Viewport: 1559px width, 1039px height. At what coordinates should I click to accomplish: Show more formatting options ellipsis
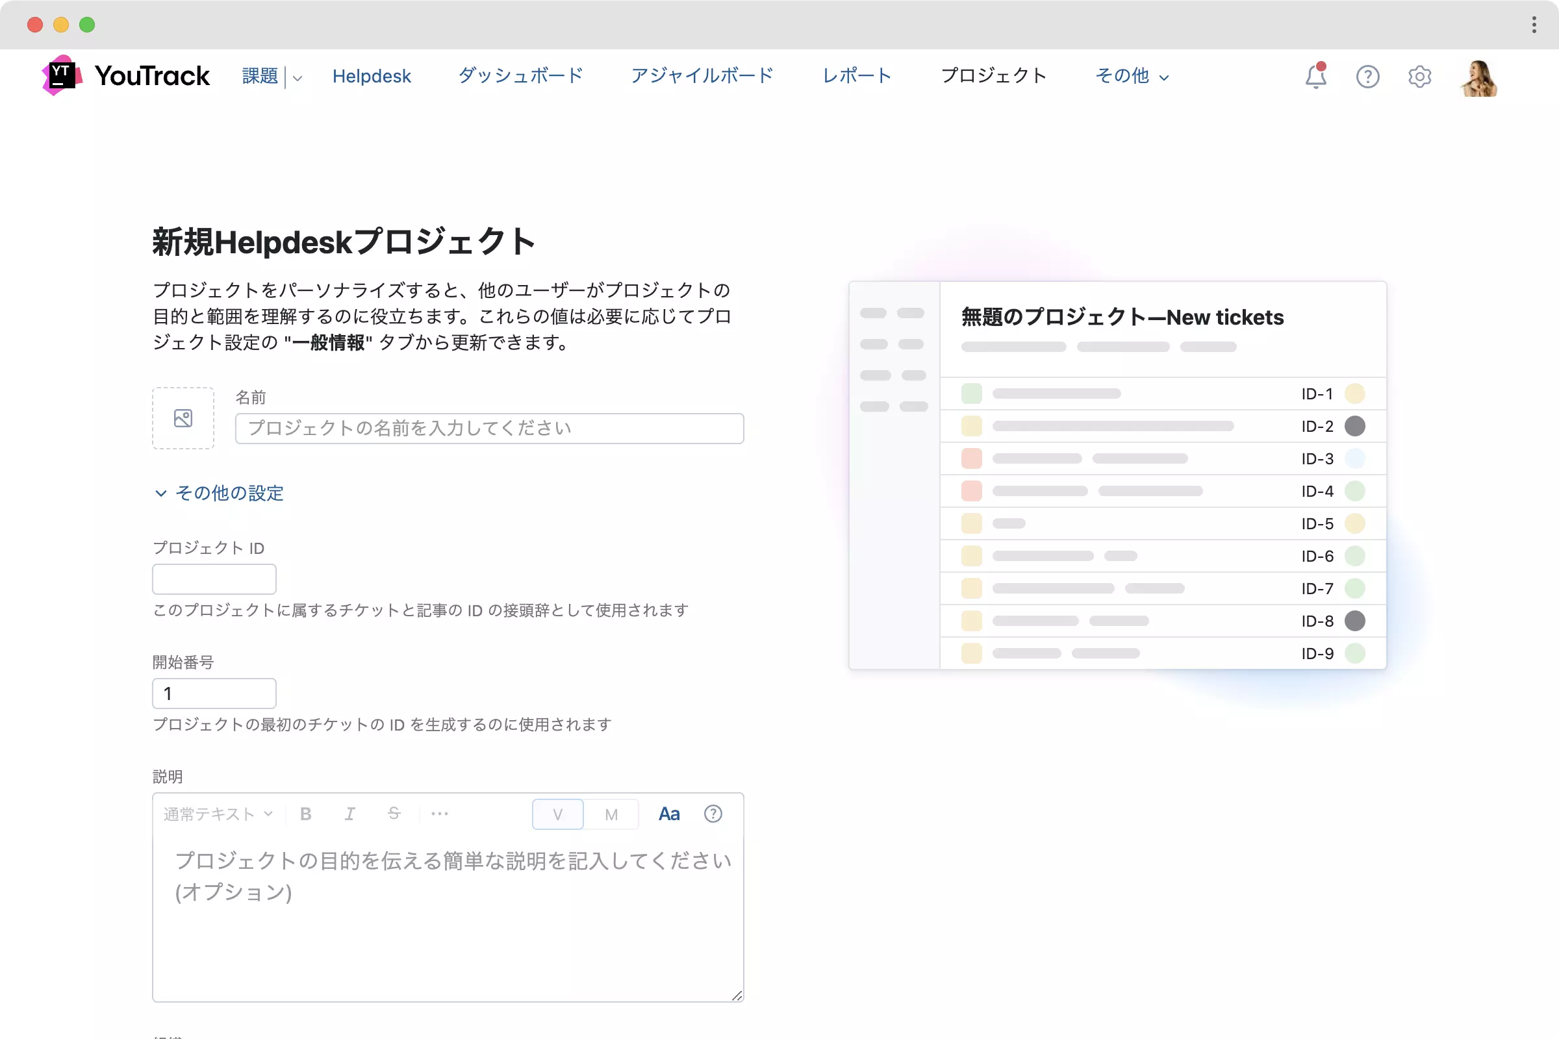pyautogui.click(x=440, y=814)
